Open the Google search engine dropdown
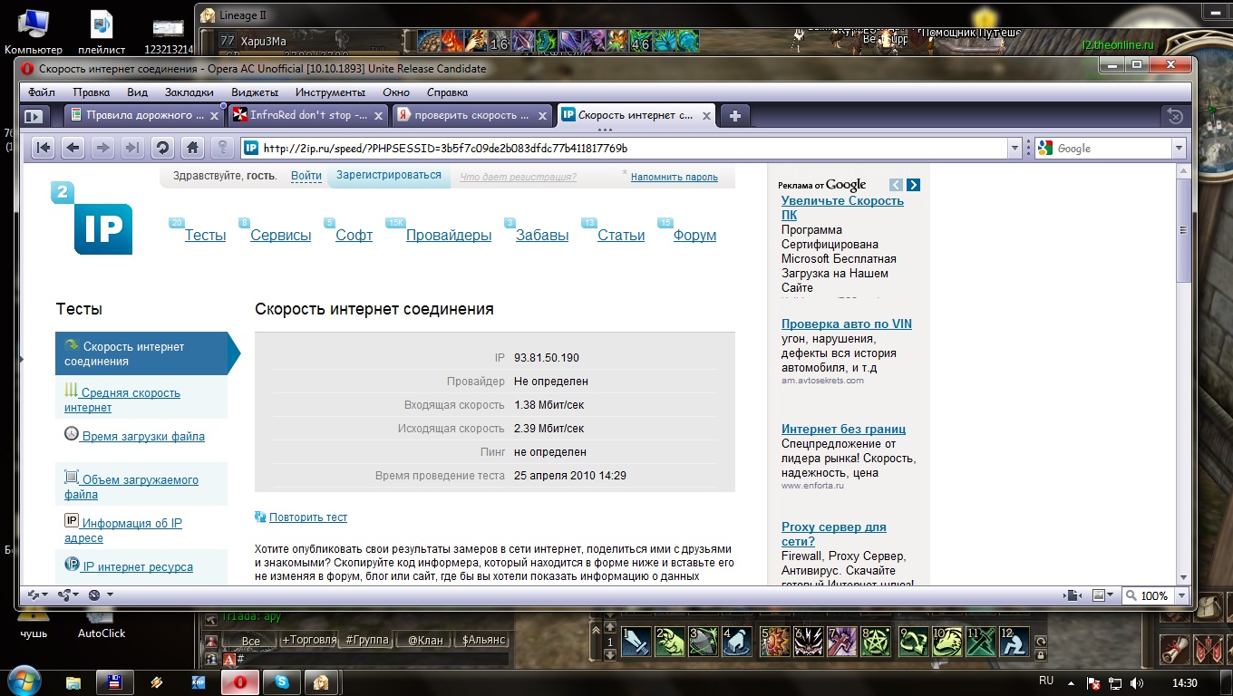Image resolution: width=1233 pixels, height=696 pixels. click(1179, 149)
